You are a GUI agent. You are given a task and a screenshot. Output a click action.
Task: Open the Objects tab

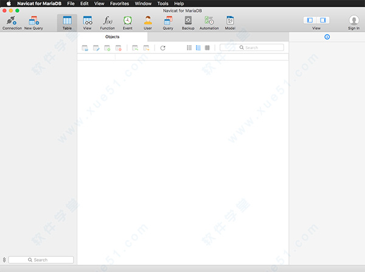[x=112, y=37]
